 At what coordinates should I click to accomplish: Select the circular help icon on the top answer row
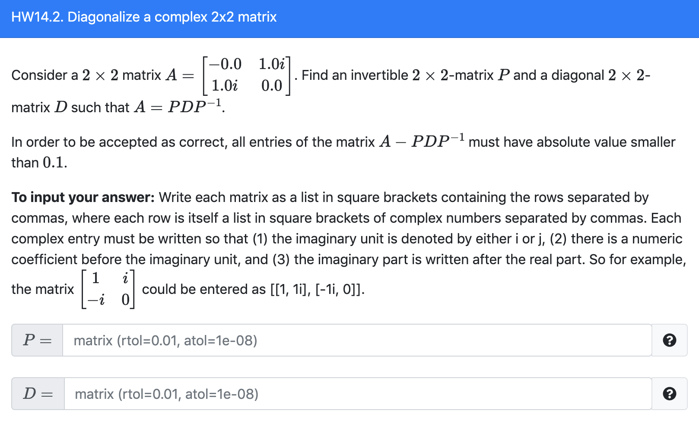click(669, 341)
